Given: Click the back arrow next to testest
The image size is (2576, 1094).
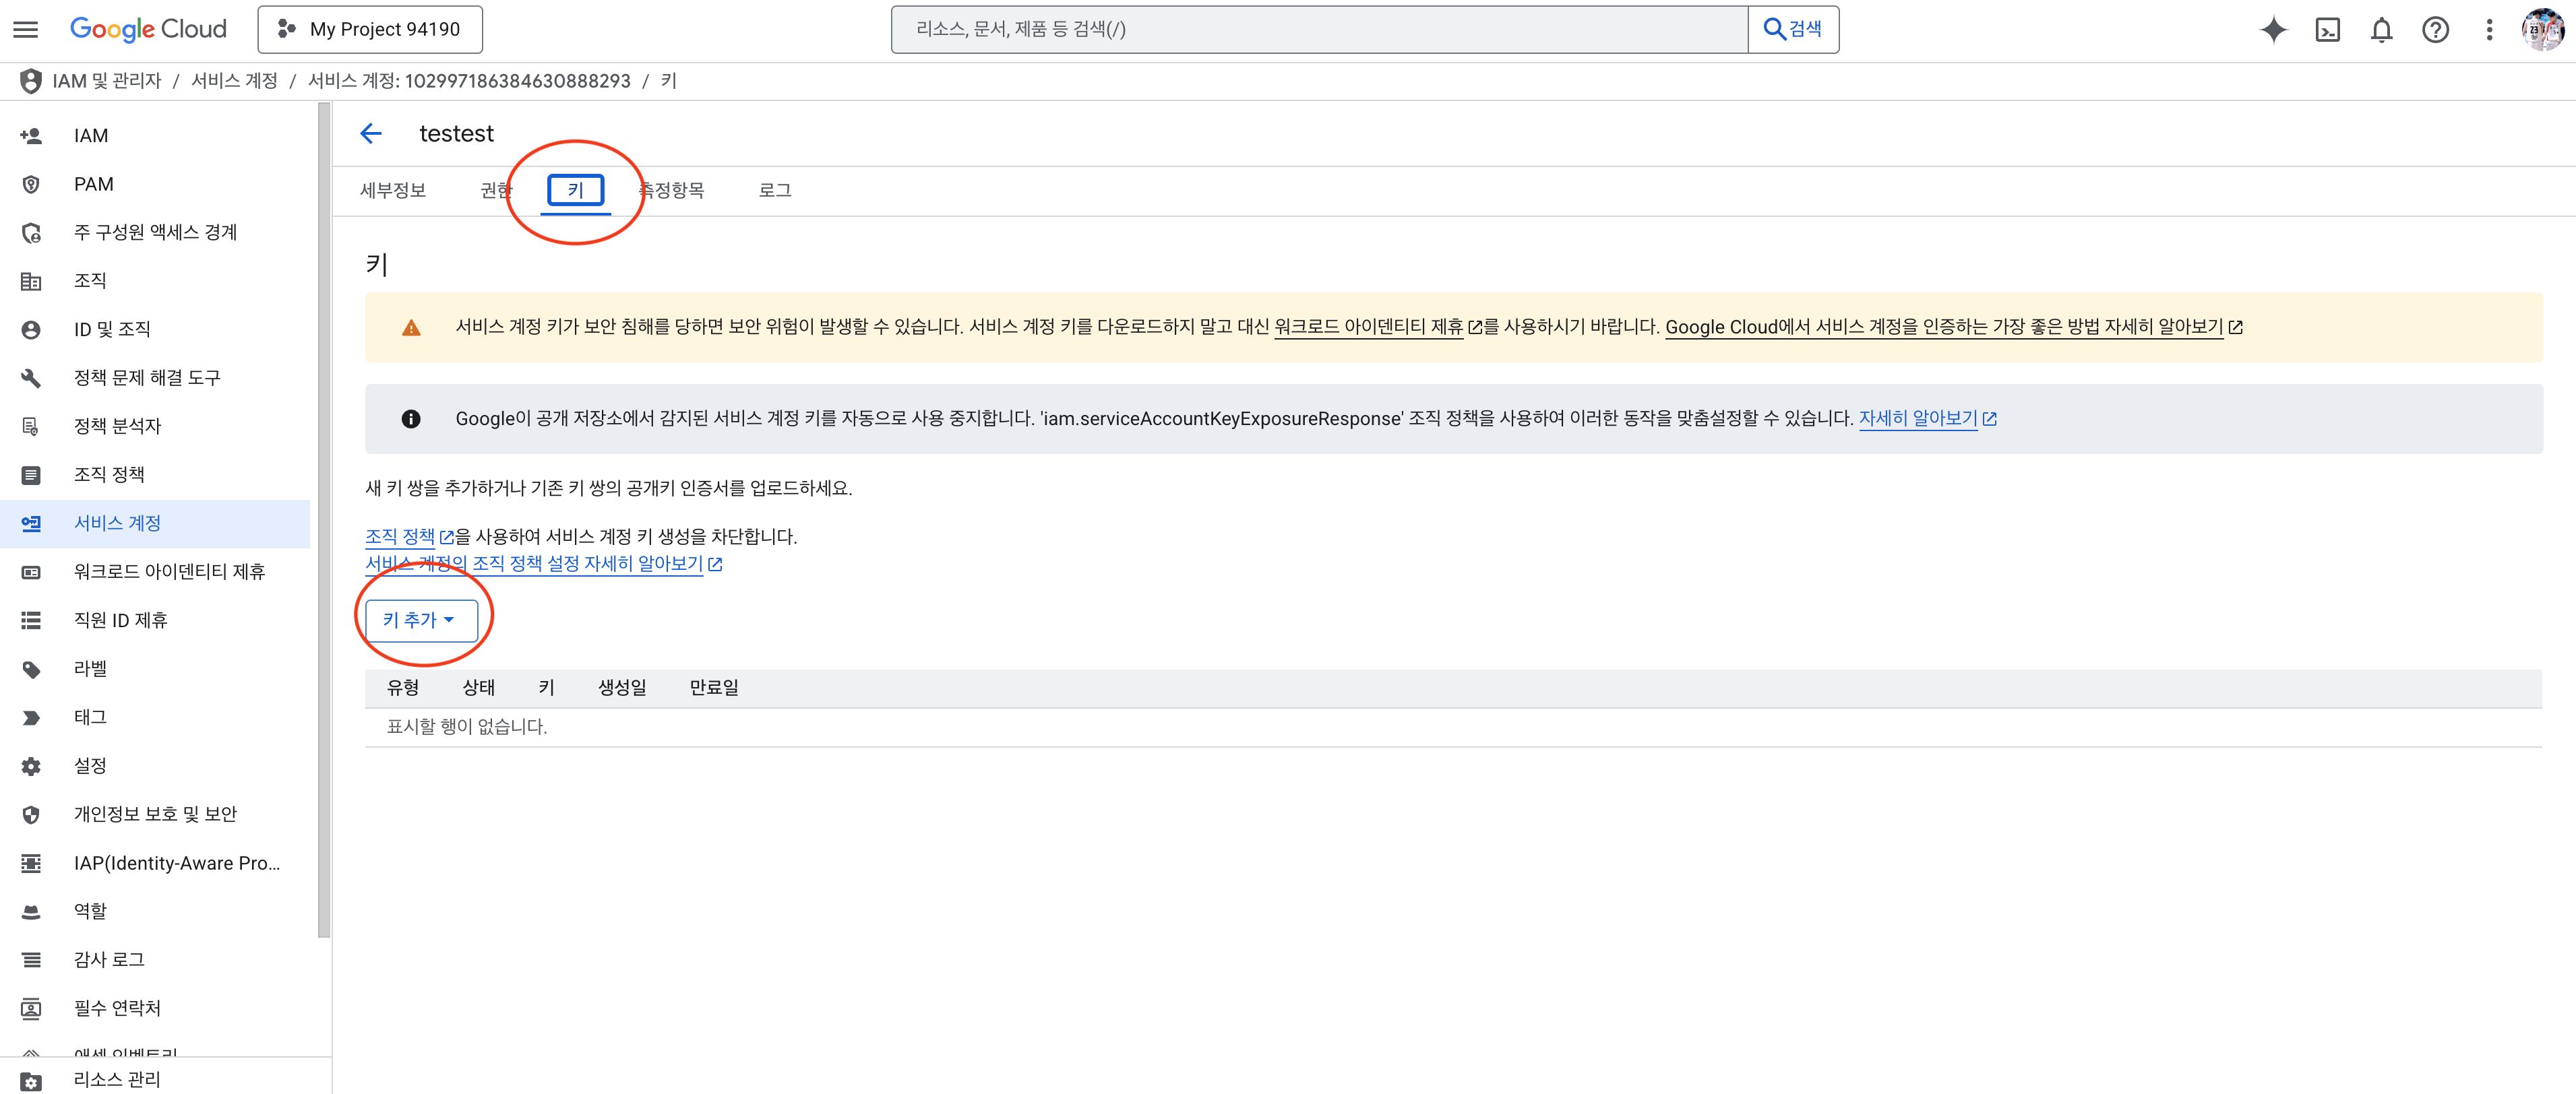Looking at the screenshot, I should pos(371,134).
